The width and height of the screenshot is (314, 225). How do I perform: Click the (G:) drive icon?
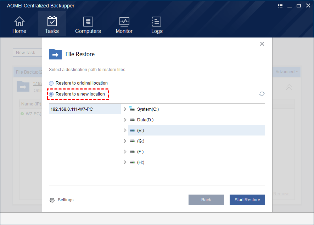click(132, 141)
